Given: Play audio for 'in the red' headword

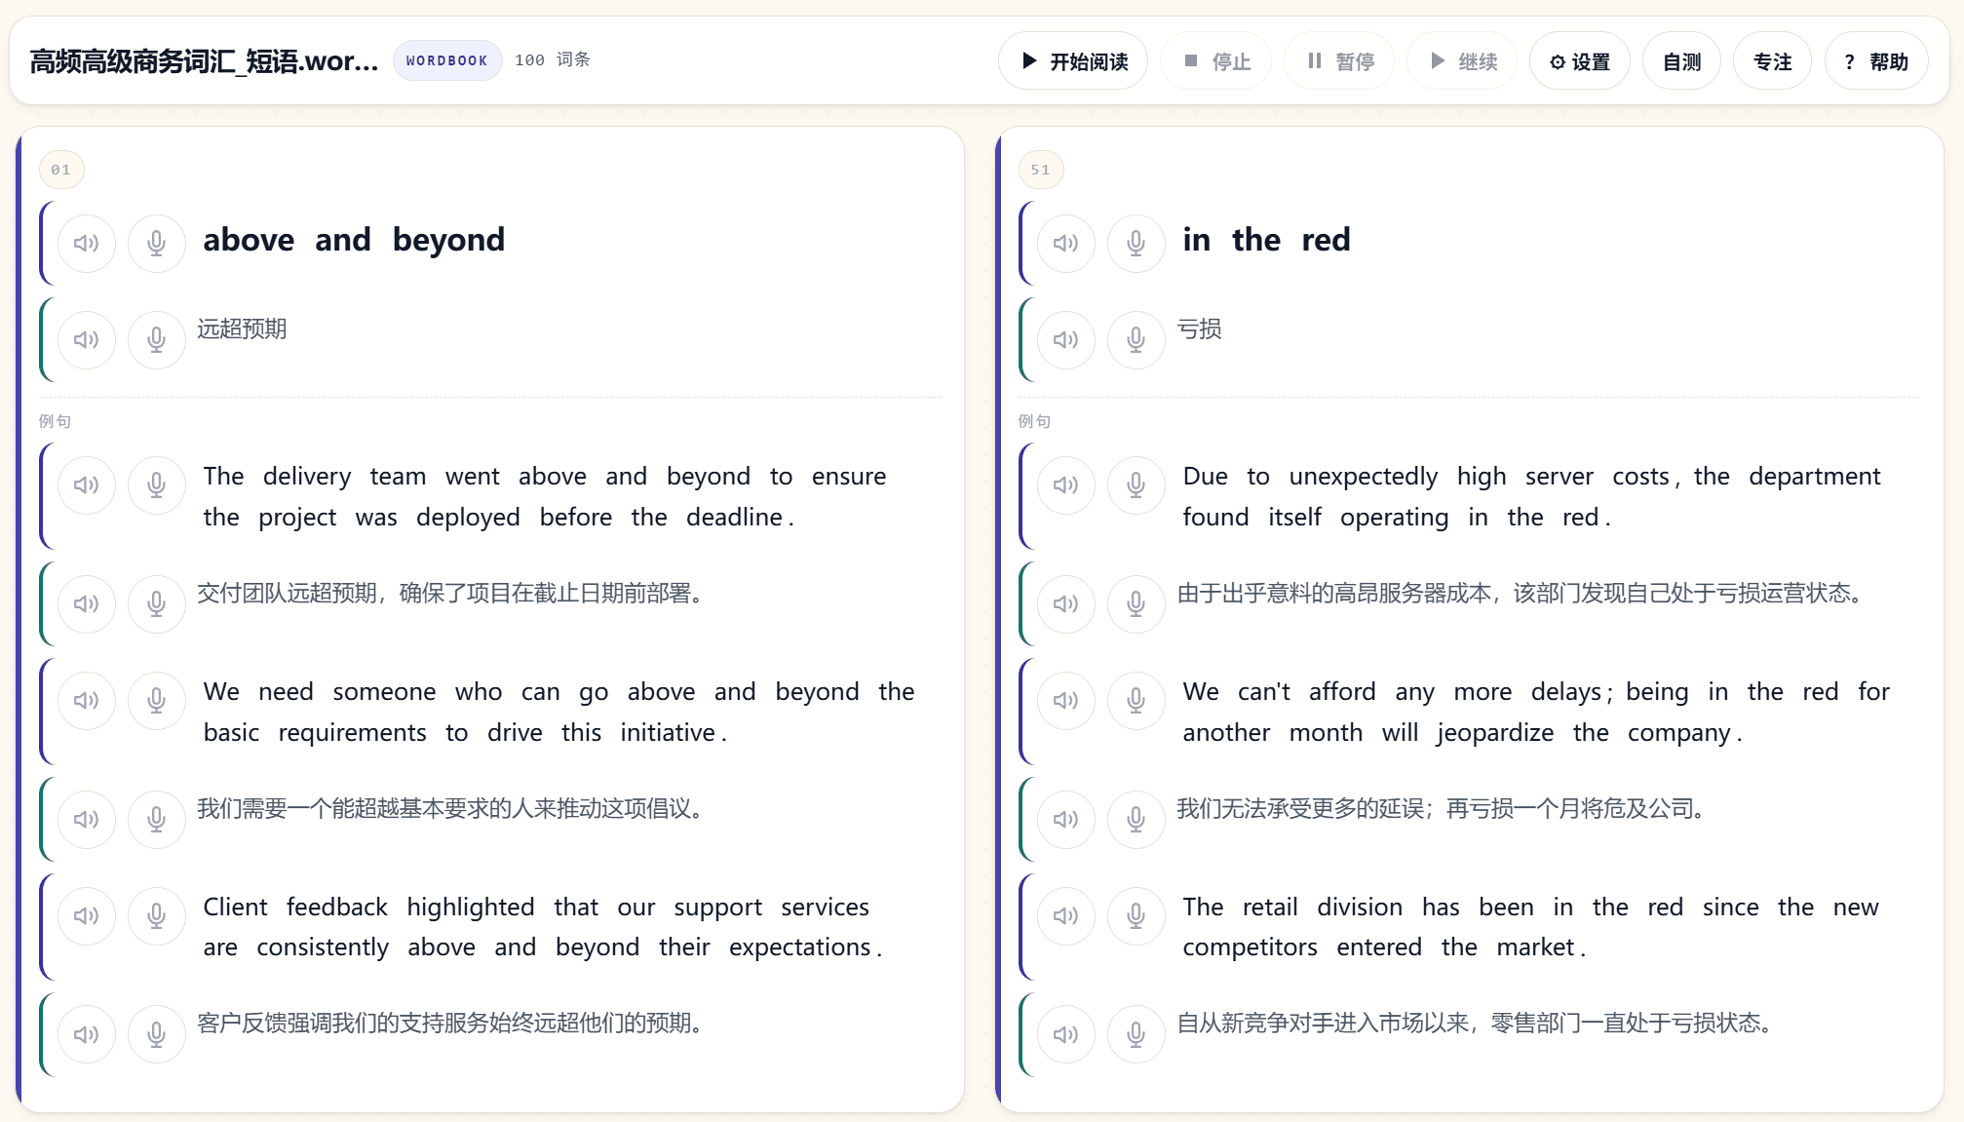Looking at the screenshot, I should (x=1066, y=244).
